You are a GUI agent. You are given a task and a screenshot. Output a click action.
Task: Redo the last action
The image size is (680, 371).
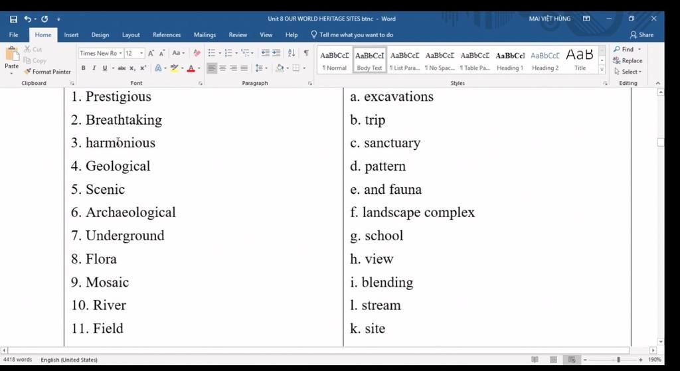[x=44, y=19]
